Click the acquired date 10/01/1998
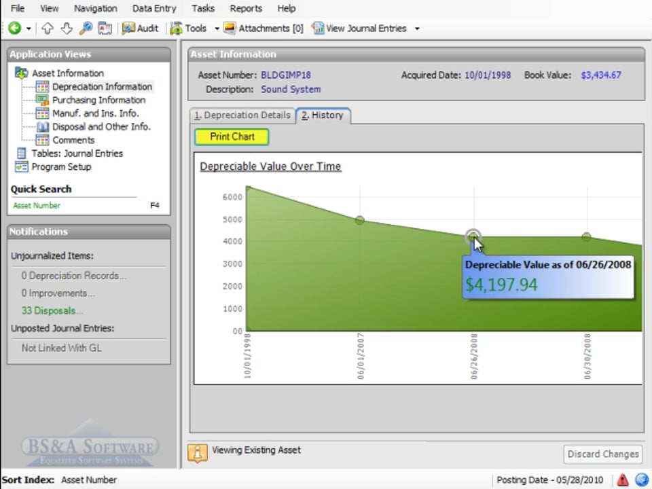Screen dimensions: 652x489 [x=488, y=75]
